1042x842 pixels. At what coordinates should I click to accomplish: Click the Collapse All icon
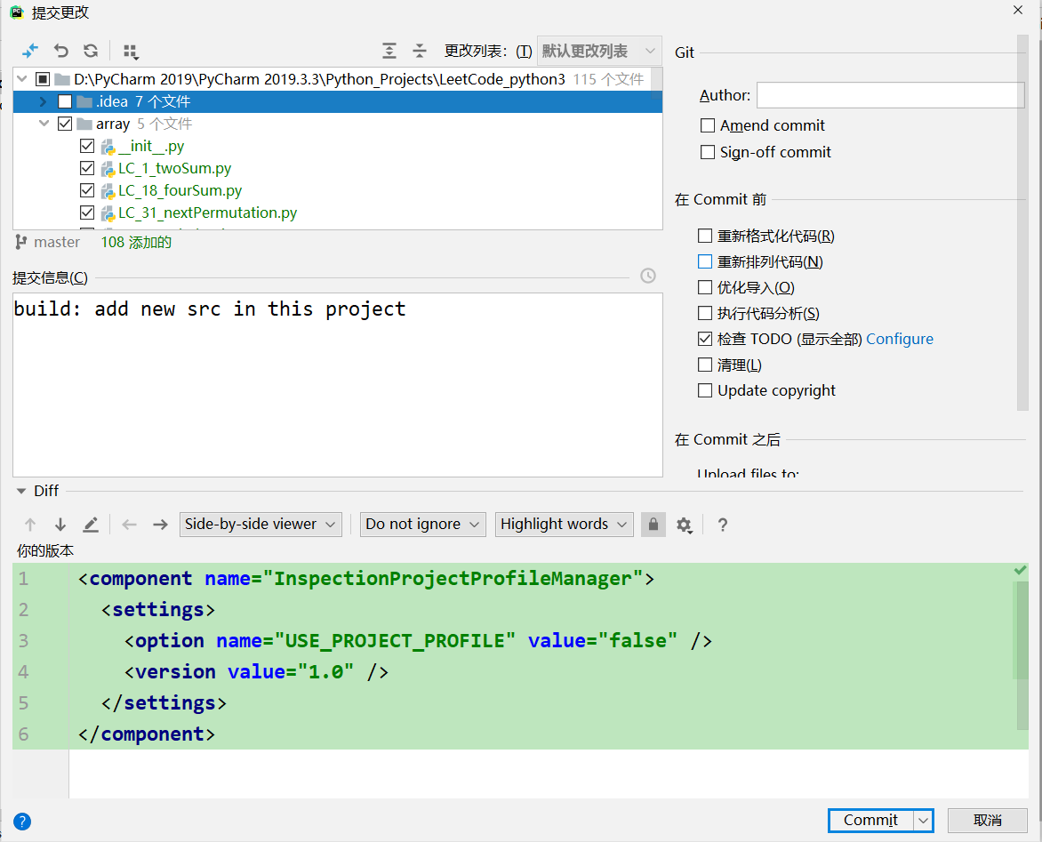pos(420,51)
